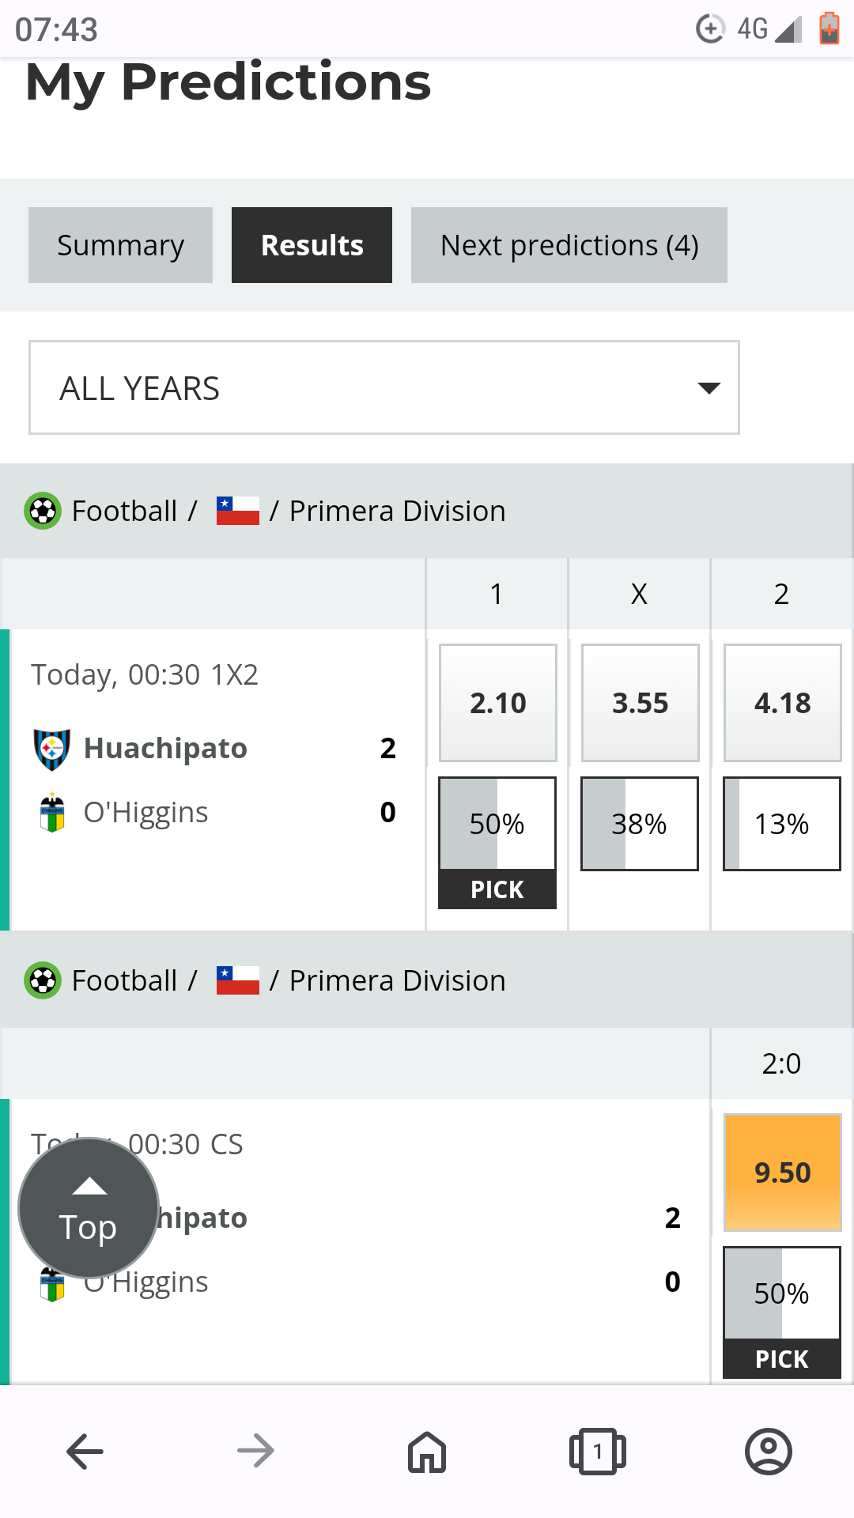
Task: Click the 38% draw percentage bar
Action: coord(640,824)
